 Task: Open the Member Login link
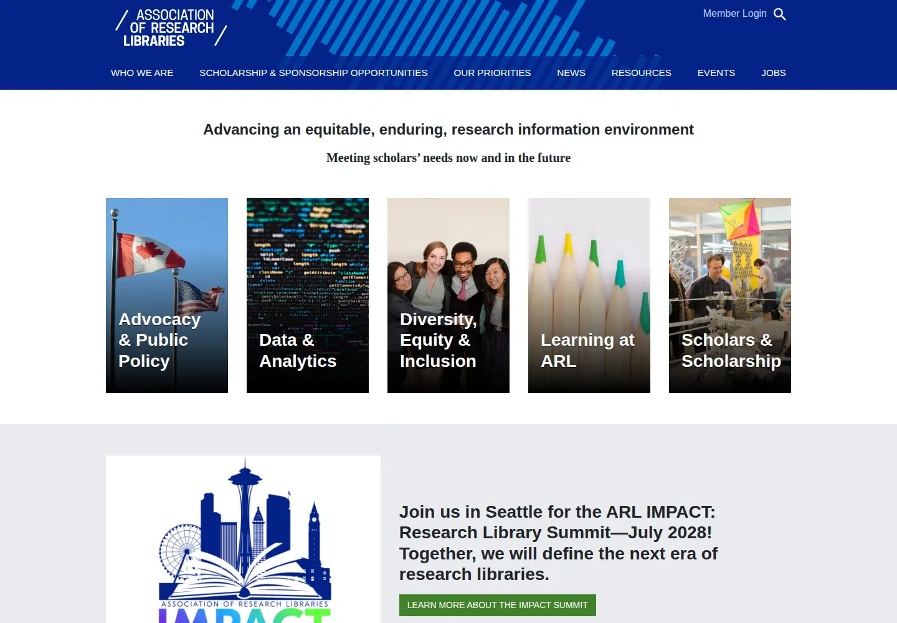734,14
